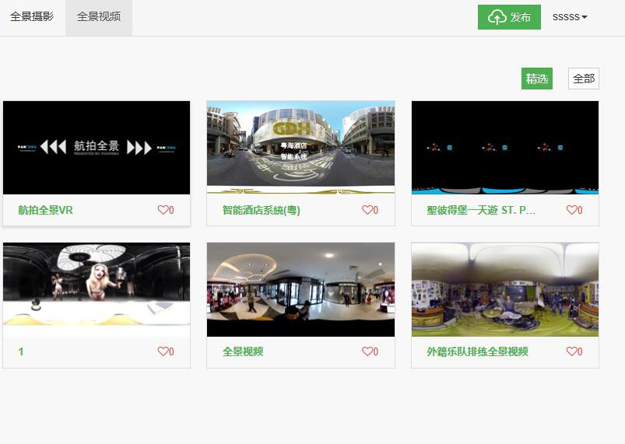Click the 全景视频 card title link

coord(243,351)
